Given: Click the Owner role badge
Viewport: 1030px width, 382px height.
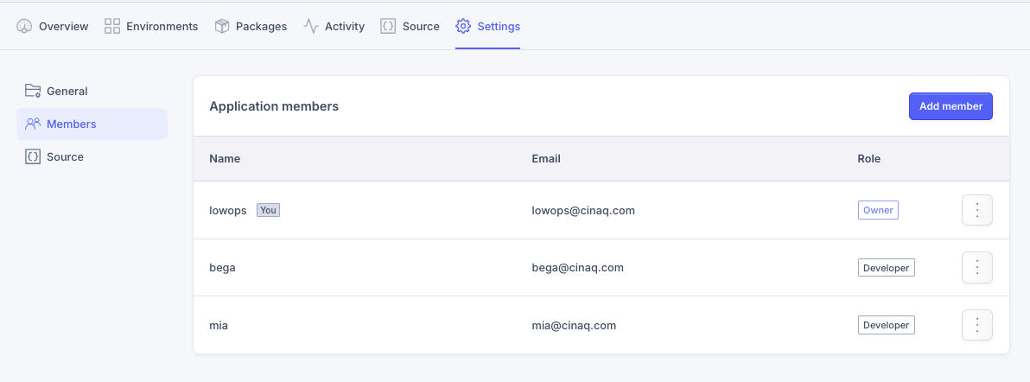Looking at the screenshot, I should [x=878, y=210].
